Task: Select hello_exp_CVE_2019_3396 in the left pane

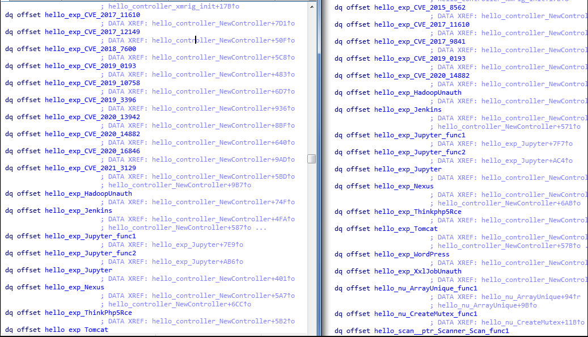Action: (x=90, y=100)
